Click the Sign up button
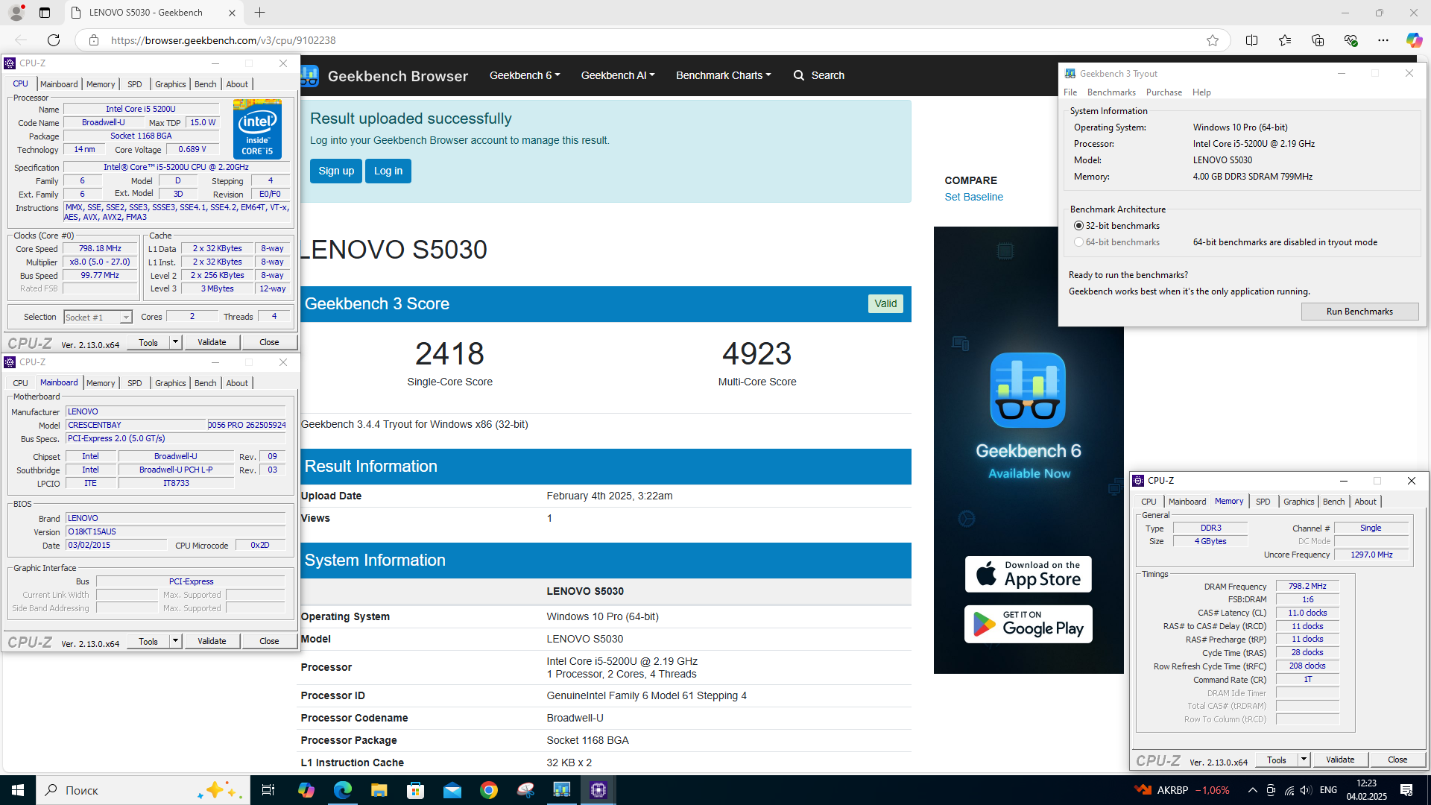Screen dimensions: 1431x805 pyautogui.click(x=336, y=171)
